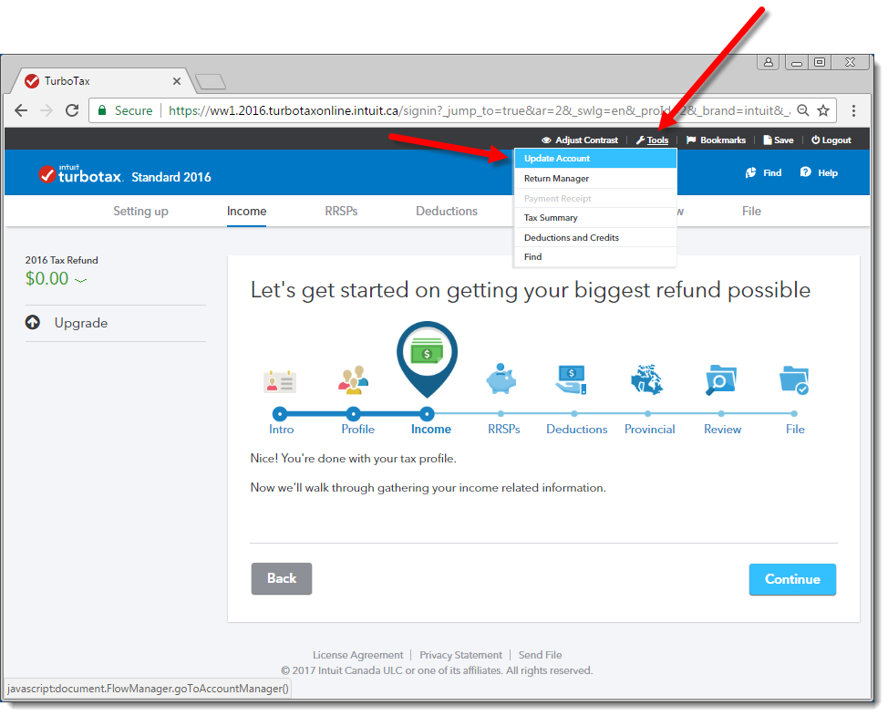Click Logout in the top bar
Screen dimensions: 888x716
[x=831, y=140]
